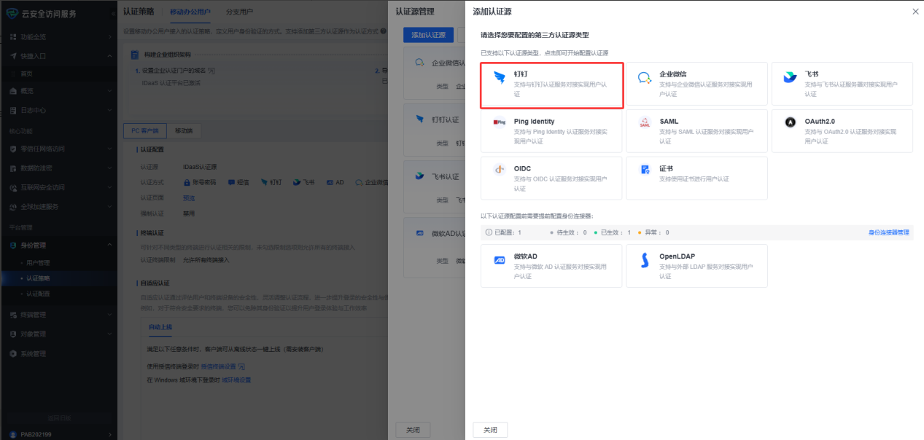This screenshot has width=924, height=440.
Task: Expand the 终端管理 section chevron
Action: [110, 315]
